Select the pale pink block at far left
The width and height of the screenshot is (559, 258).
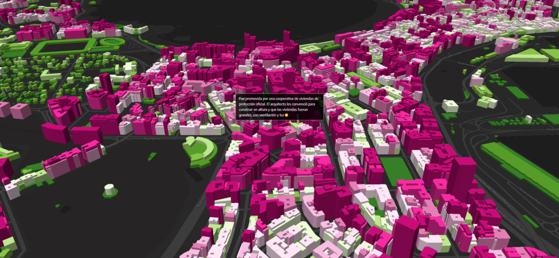(x=20, y=110)
